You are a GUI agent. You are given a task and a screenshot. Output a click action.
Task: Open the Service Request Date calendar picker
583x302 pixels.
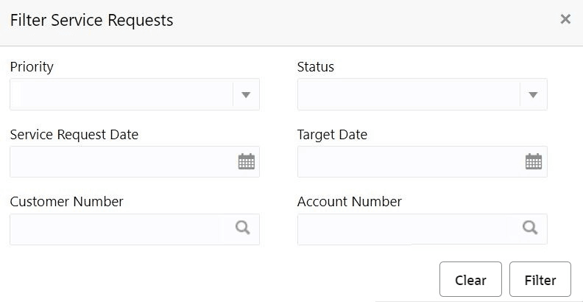coord(247,162)
